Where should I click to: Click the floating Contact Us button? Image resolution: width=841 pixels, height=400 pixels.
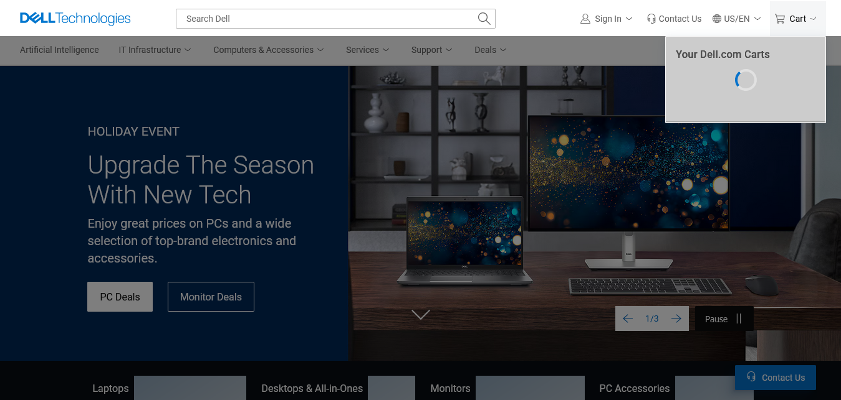click(776, 378)
